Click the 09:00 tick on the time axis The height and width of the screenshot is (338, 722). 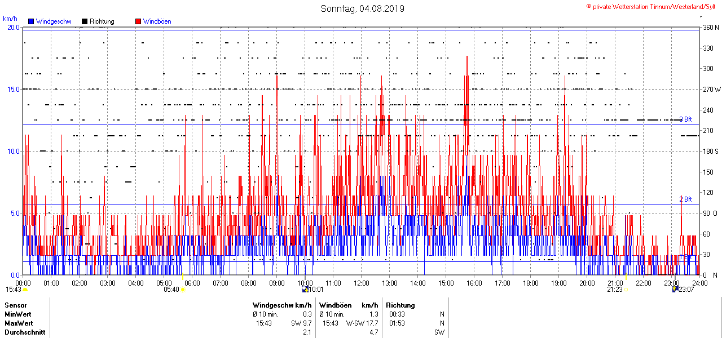pos(277,283)
